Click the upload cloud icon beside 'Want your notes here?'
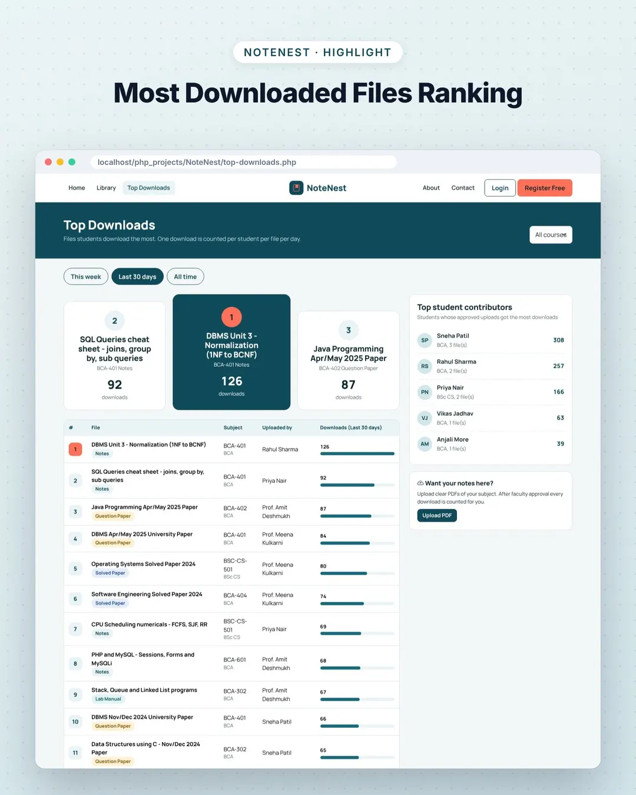The image size is (636, 795). [x=420, y=483]
